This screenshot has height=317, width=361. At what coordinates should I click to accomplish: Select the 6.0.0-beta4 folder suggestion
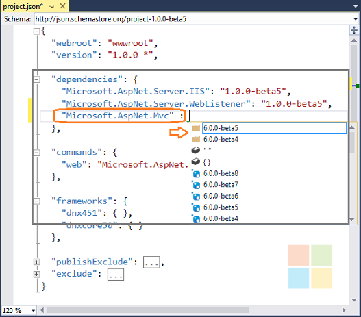tap(269, 139)
